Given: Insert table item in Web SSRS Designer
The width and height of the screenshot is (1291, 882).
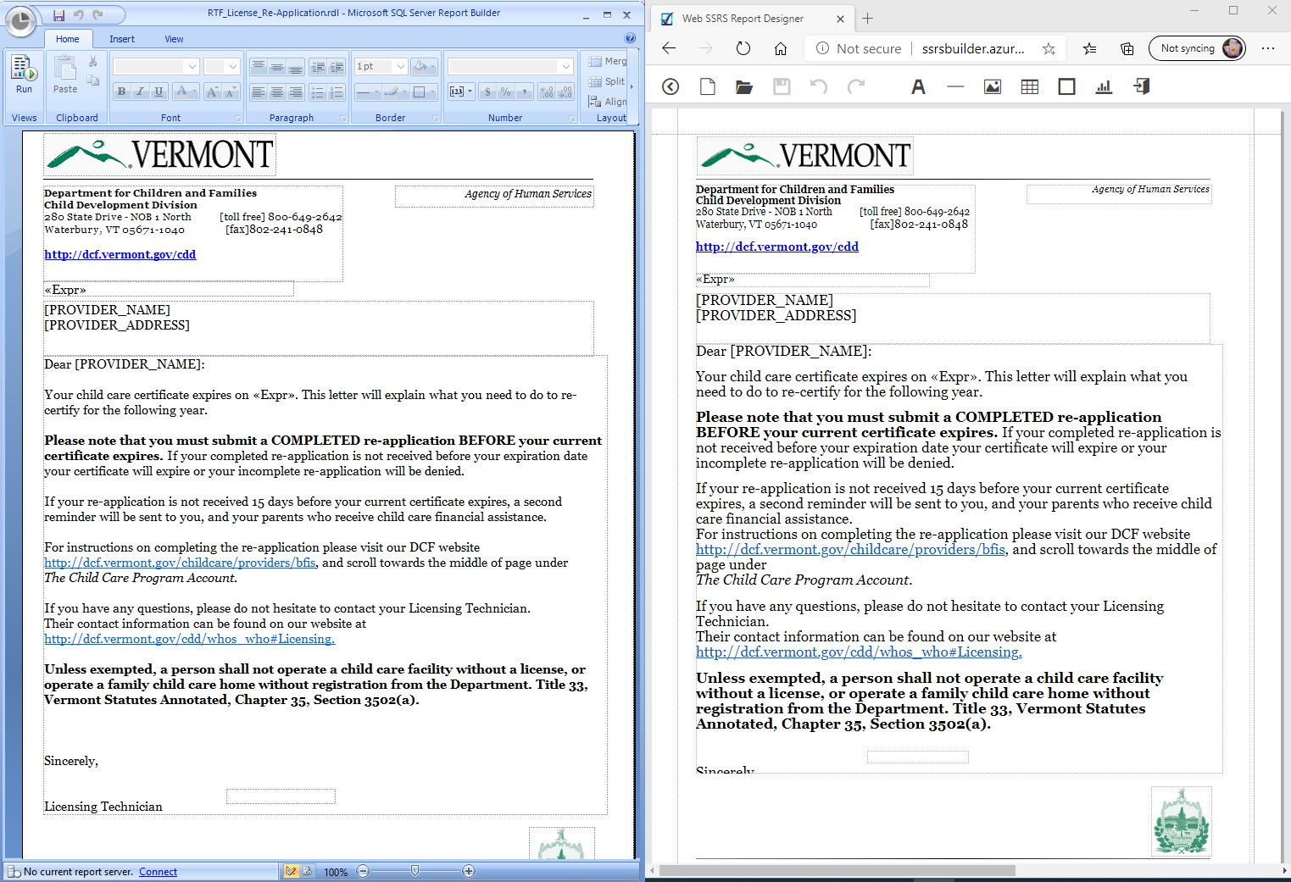Looking at the screenshot, I should click(x=1030, y=86).
